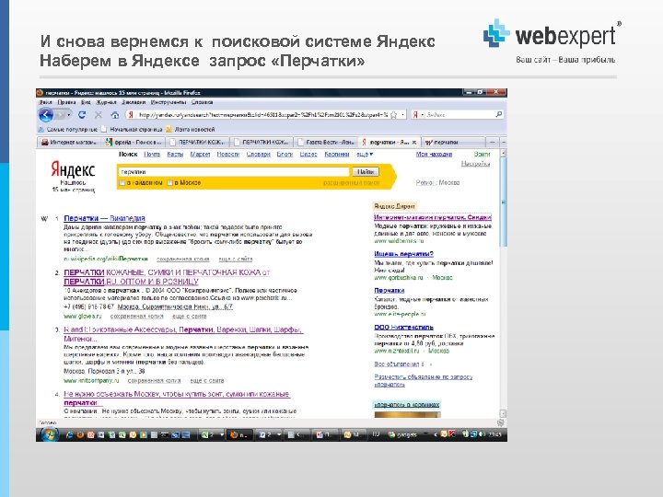Click 'Разместить объявление по запросу' link
663x497 pixels.
(424, 380)
